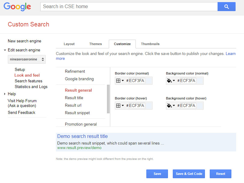Image resolution: width=244 pixels, height=183 pixels.
Task: Click the Save button
Action: click(157, 174)
